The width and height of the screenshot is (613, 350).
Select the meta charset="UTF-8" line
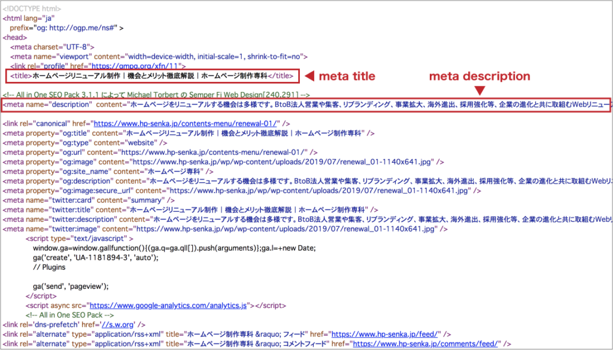click(53, 47)
